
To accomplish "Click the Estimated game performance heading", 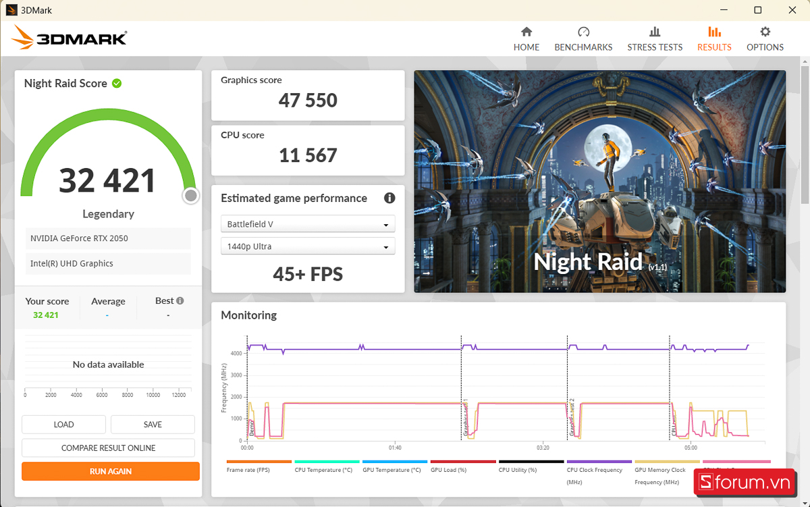I will tap(294, 198).
